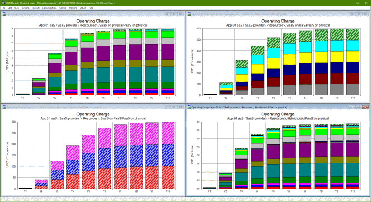Viewport: 371px width, 202px height.
Task: Minimize the SaaS on PaaS chart window
Action: [x=167, y=107]
